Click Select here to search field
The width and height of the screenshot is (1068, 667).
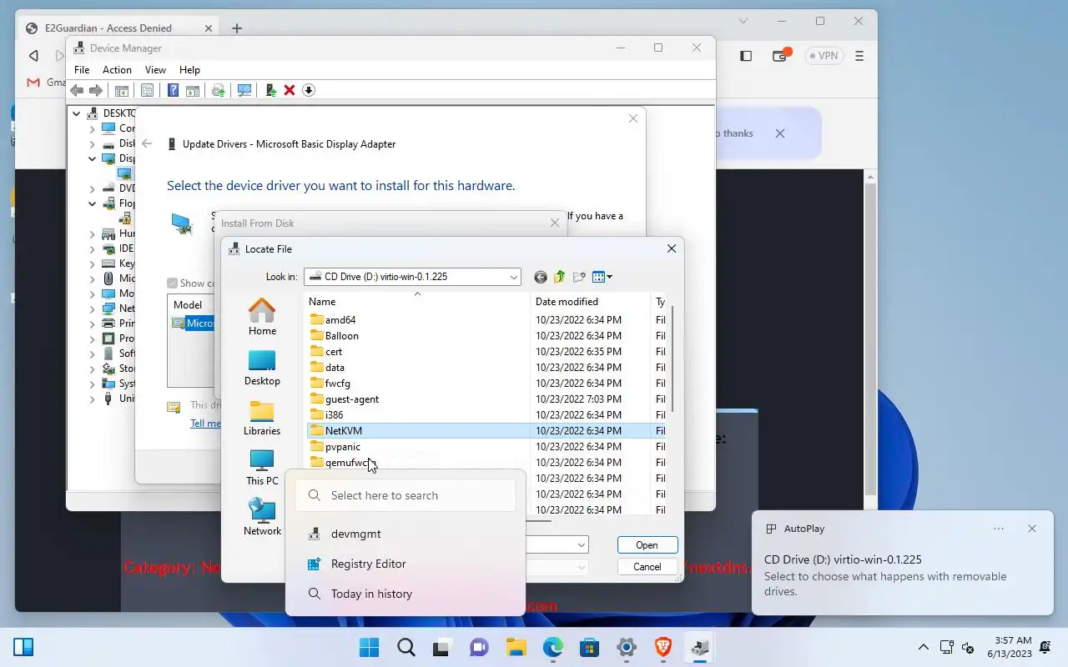(x=406, y=495)
